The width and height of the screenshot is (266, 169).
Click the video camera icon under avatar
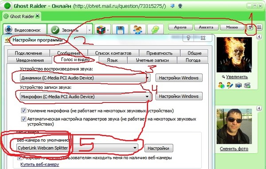247,85
